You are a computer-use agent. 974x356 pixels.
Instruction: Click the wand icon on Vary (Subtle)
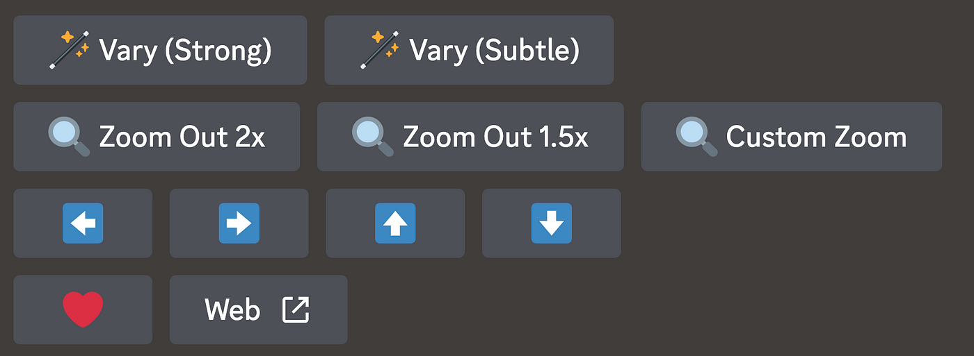click(380, 50)
